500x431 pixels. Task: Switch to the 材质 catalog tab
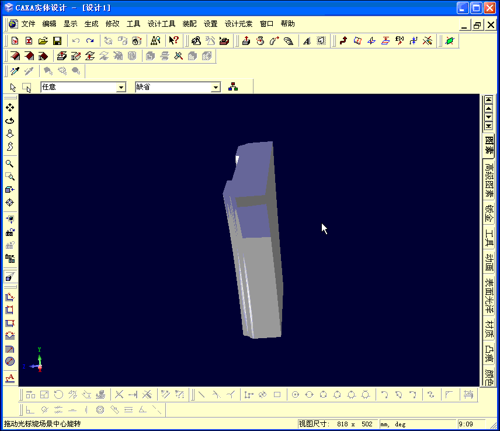tap(489, 329)
